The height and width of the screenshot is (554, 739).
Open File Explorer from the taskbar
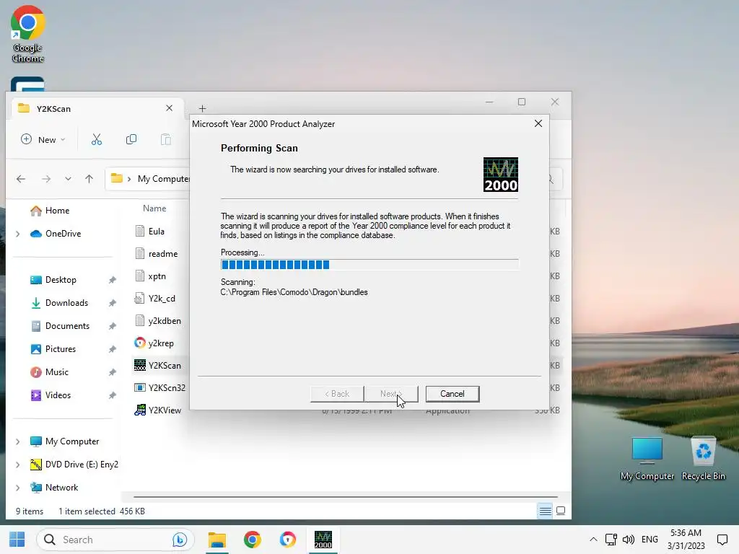[x=217, y=540]
